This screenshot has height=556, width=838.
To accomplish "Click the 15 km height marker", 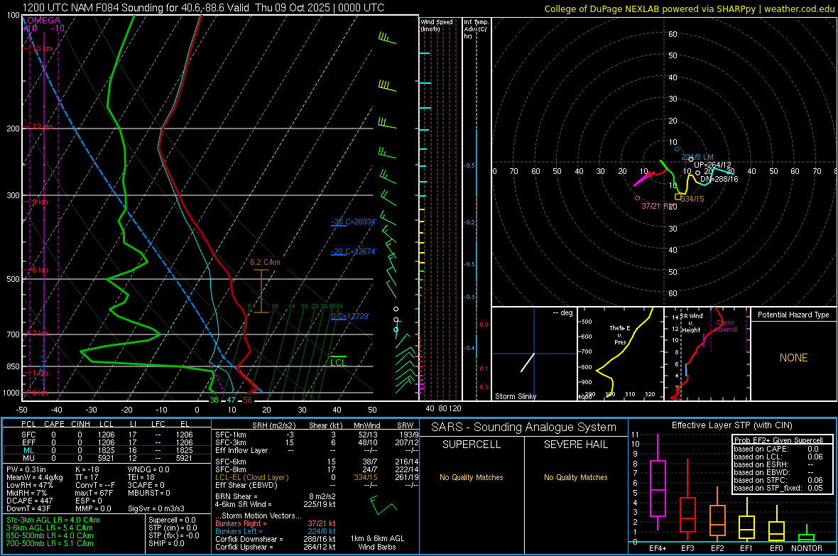I will click(42, 49).
